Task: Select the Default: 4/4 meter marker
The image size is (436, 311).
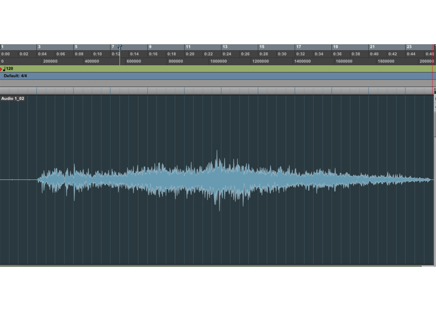Action: coord(15,76)
